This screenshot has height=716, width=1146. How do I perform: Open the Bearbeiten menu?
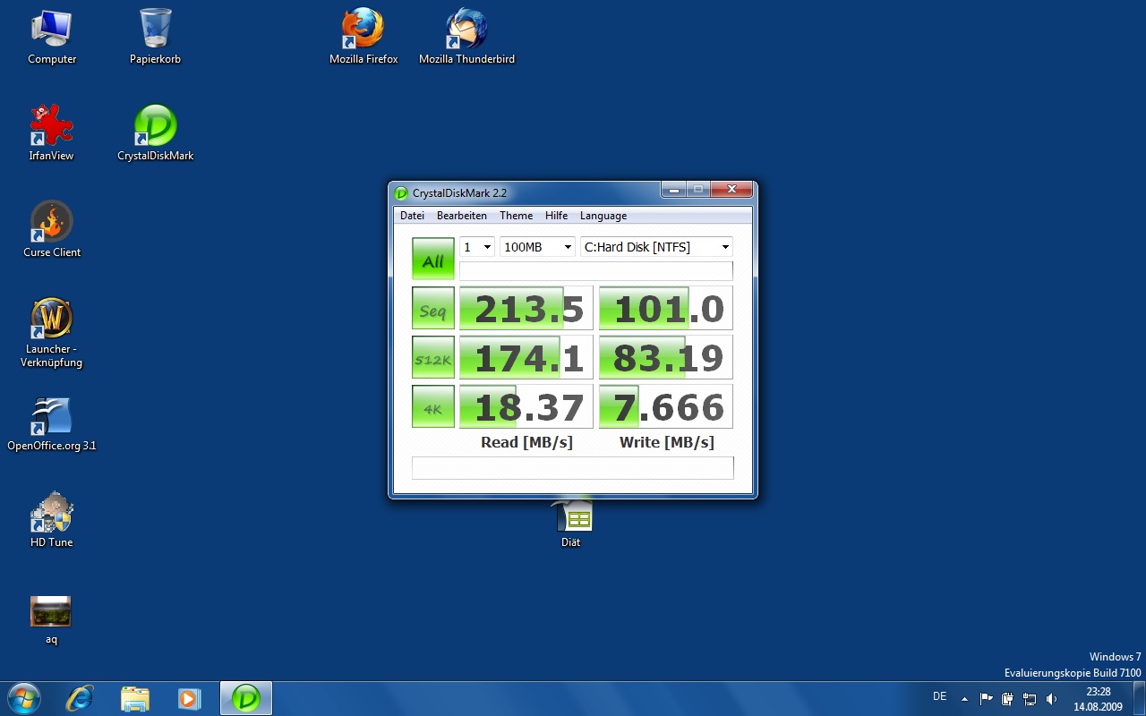point(462,216)
